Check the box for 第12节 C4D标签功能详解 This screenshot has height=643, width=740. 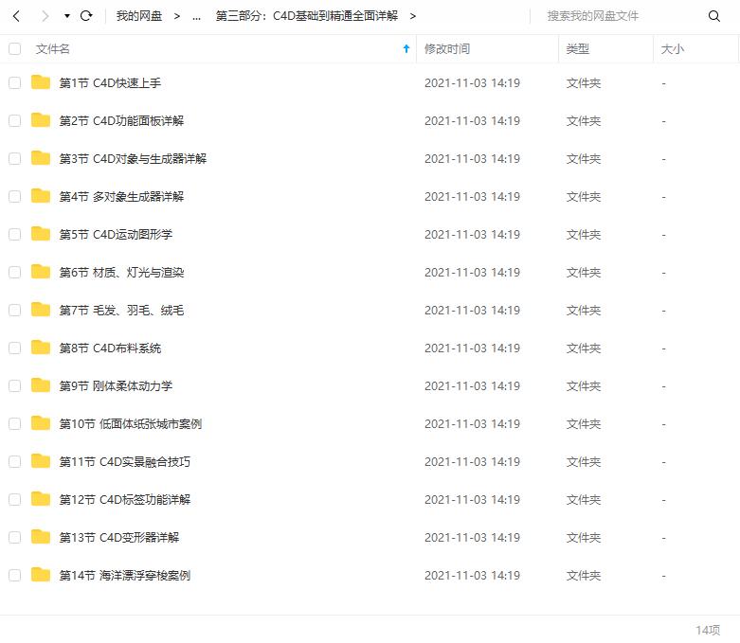click(14, 500)
